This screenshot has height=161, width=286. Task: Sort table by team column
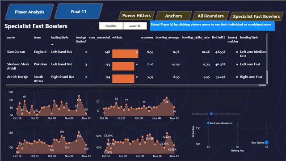38,38
